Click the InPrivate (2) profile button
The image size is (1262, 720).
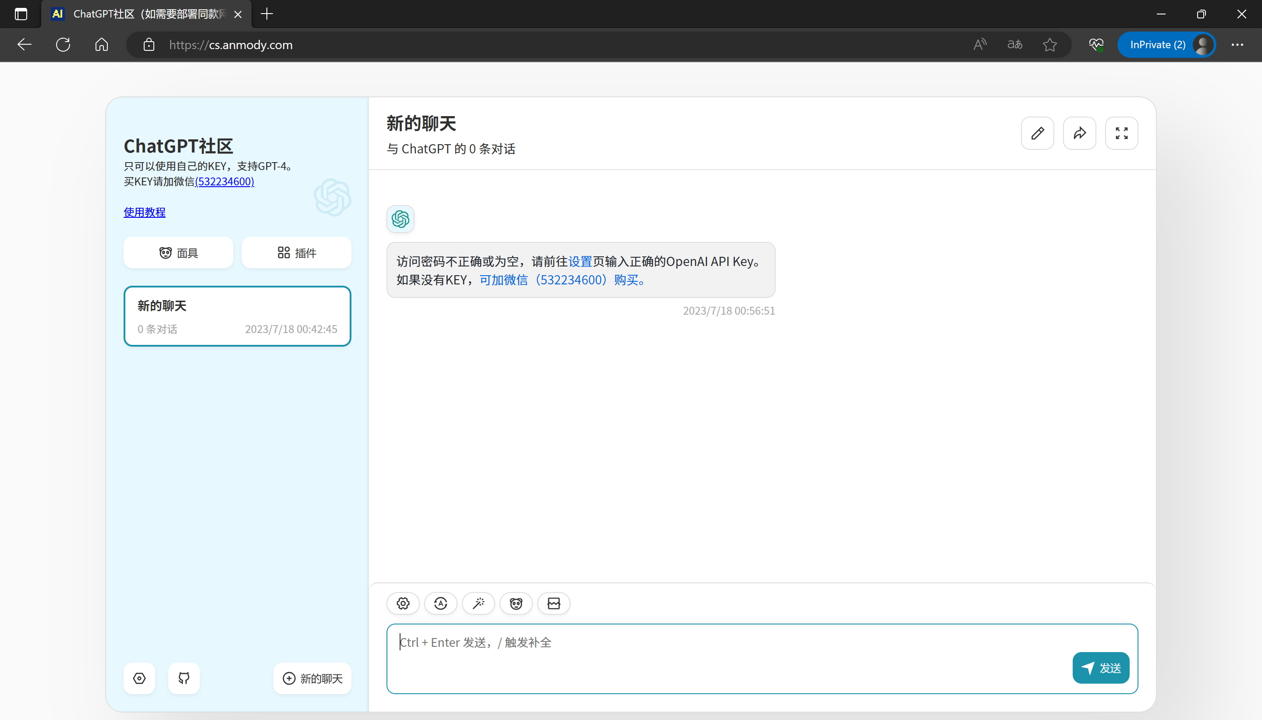(1166, 45)
